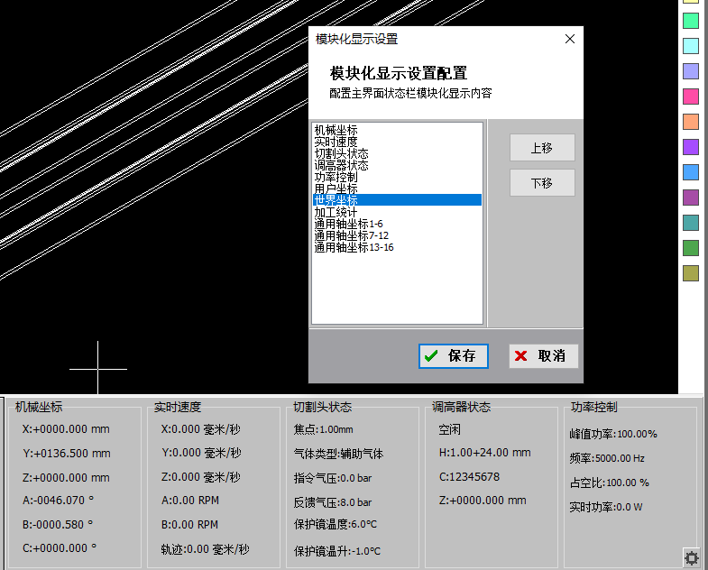The image size is (708, 570).
Task: Pick the bright purple layer color swatch
Action: [x=691, y=147]
